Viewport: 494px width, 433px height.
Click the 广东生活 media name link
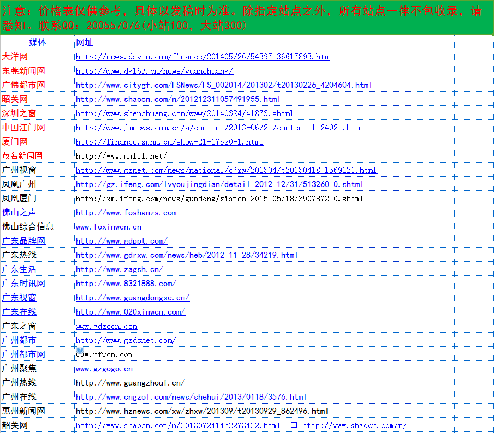coord(19,269)
